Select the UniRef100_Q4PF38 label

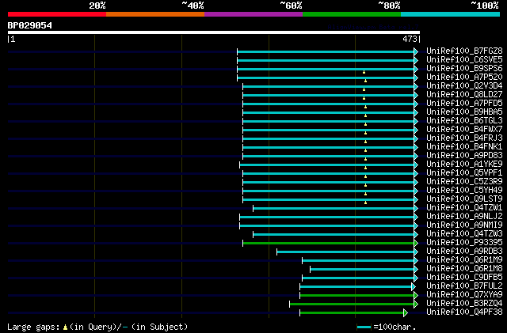[464, 312]
